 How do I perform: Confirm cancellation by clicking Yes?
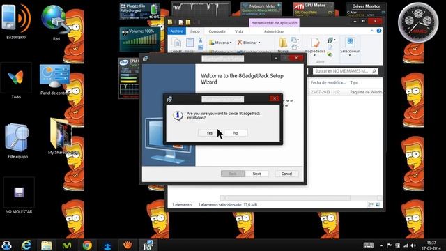coord(209,133)
